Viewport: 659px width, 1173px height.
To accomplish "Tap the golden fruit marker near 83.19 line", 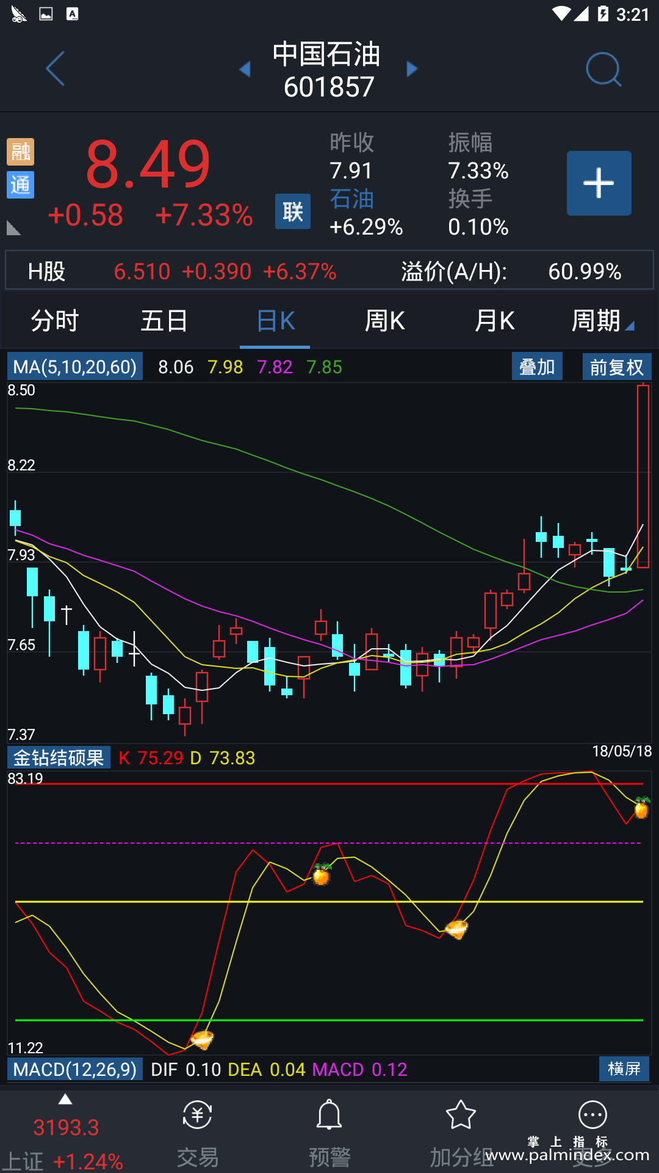I will (x=641, y=807).
